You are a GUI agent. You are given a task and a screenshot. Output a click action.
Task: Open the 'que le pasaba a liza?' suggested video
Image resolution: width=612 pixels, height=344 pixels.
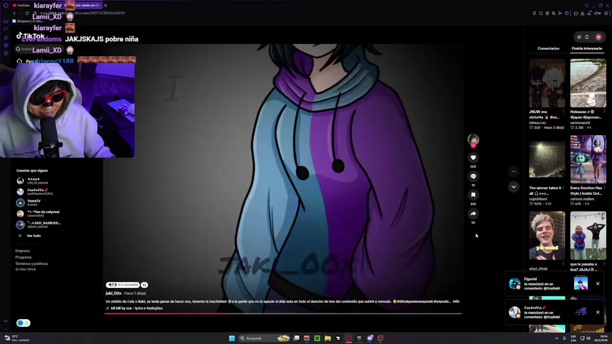point(588,236)
